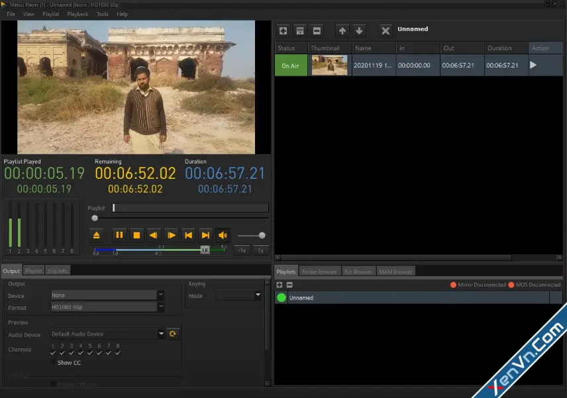Remove the selected playlist item

pos(317,30)
